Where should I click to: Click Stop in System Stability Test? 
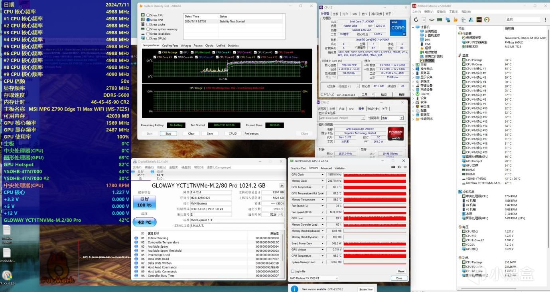[x=168, y=133]
